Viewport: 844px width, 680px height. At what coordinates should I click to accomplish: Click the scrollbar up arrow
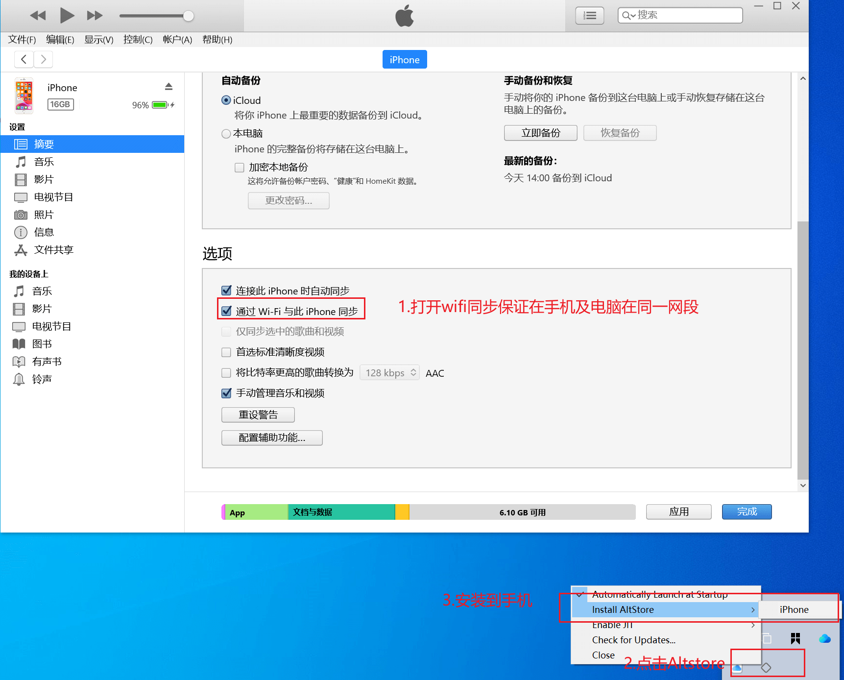point(803,78)
